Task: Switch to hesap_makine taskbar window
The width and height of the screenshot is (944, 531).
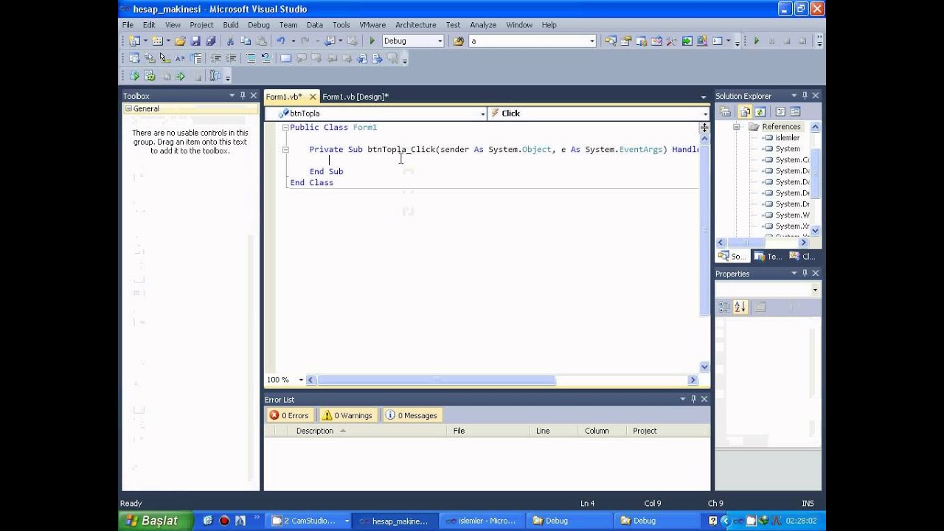Action: (395, 521)
